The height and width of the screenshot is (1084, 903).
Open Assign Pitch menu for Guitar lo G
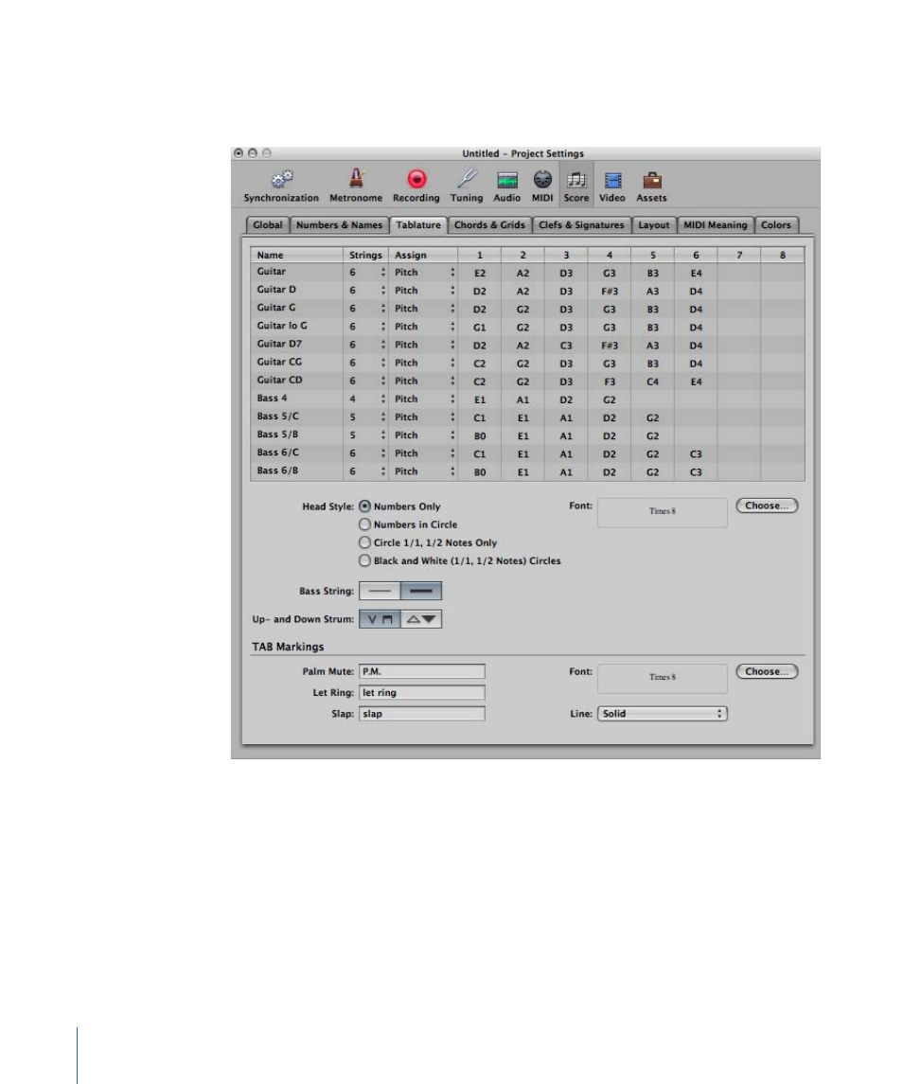click(x=425, y=327)
